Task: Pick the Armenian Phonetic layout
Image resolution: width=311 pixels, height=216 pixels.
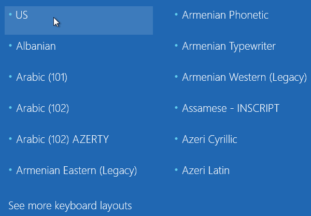Action: tap(225, 15)
